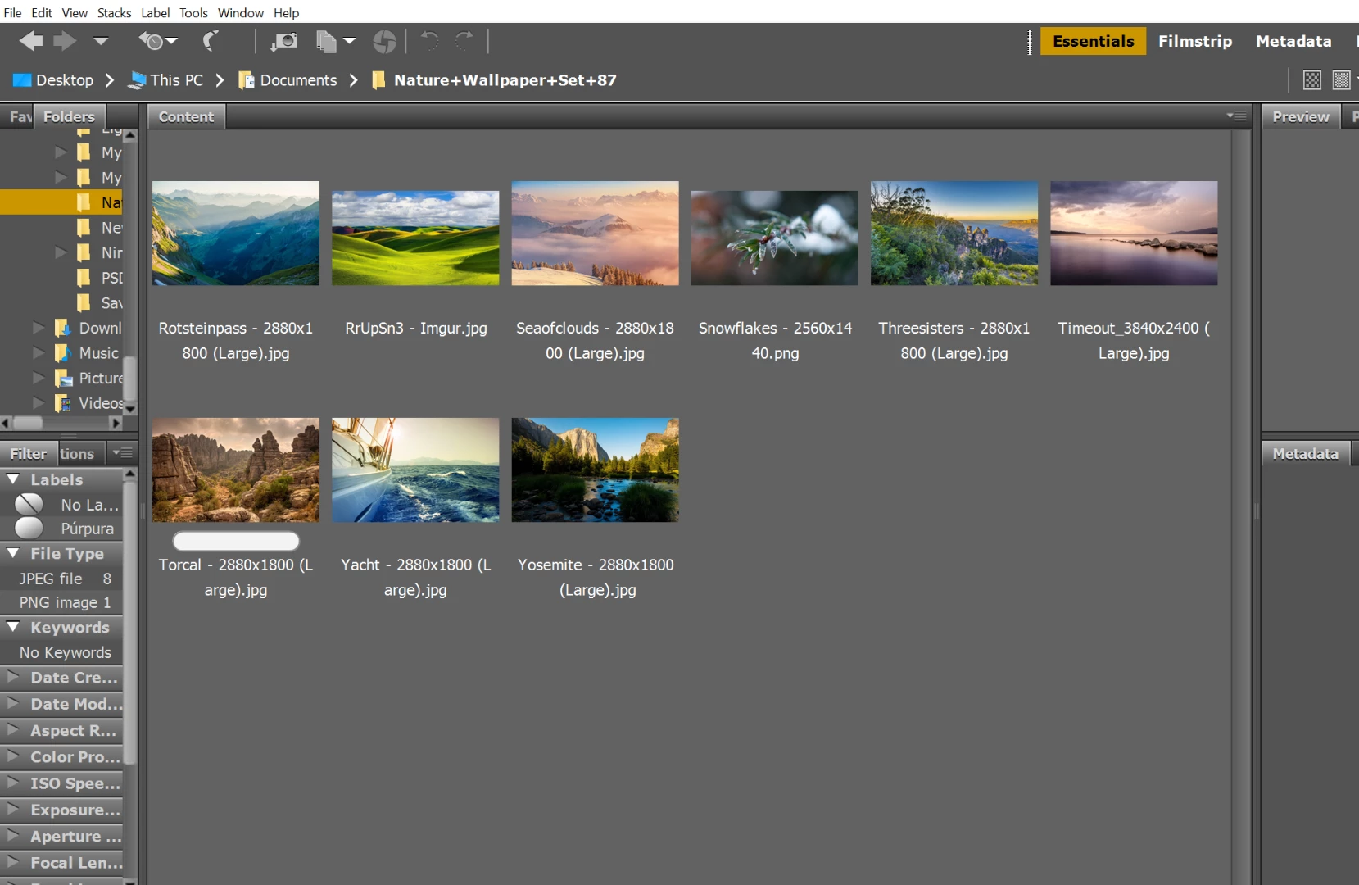
Task: Select the Music folder icon
Action: click(63, 352)
